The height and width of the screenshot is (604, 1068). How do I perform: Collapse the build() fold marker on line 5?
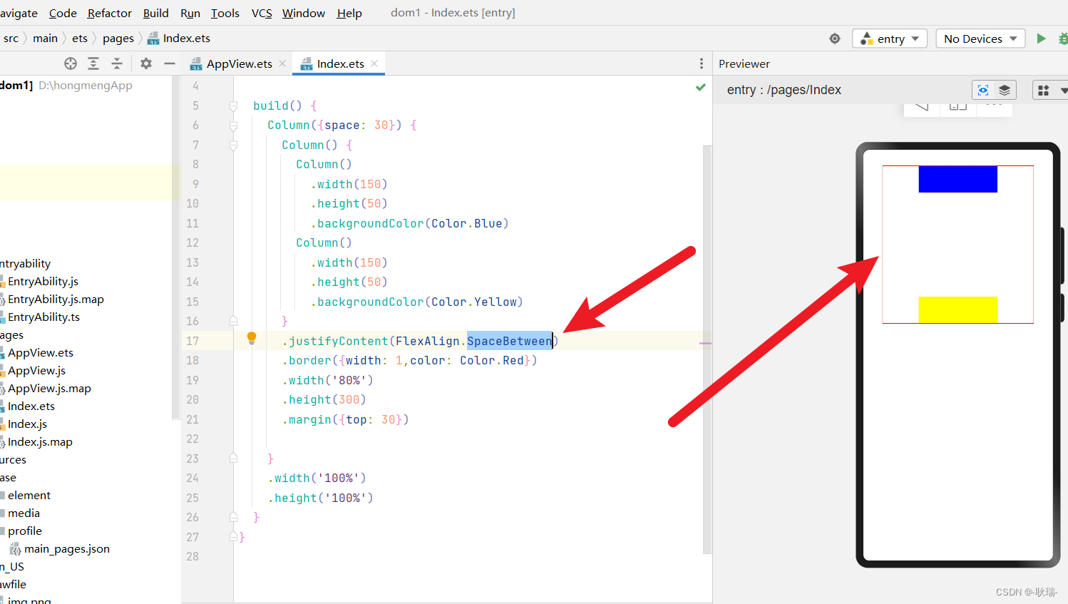(233, 106)
